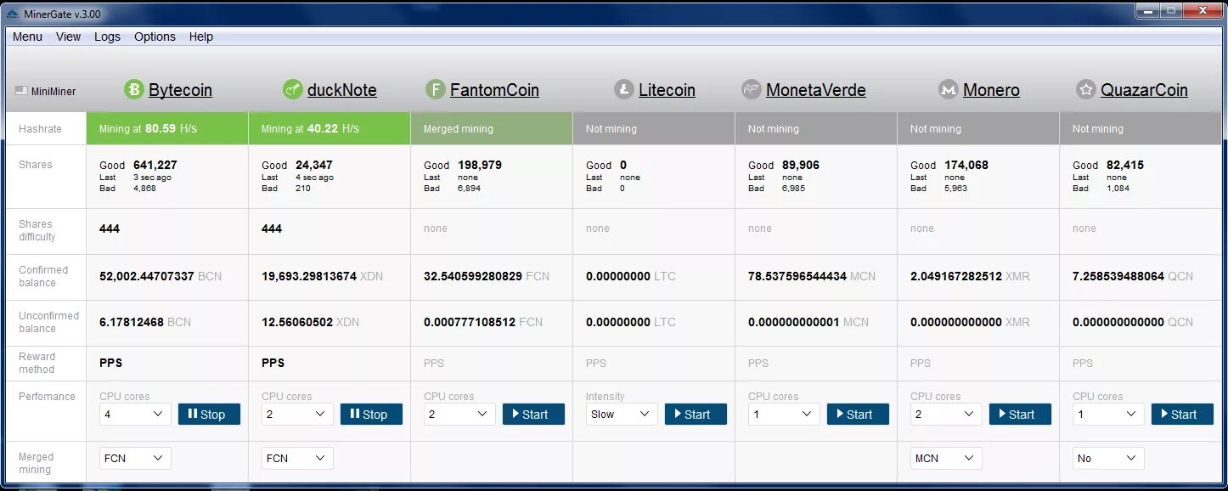1228x491 pixels.
Task: Click the Litecoin logo icon
Action: pos(623,89)
